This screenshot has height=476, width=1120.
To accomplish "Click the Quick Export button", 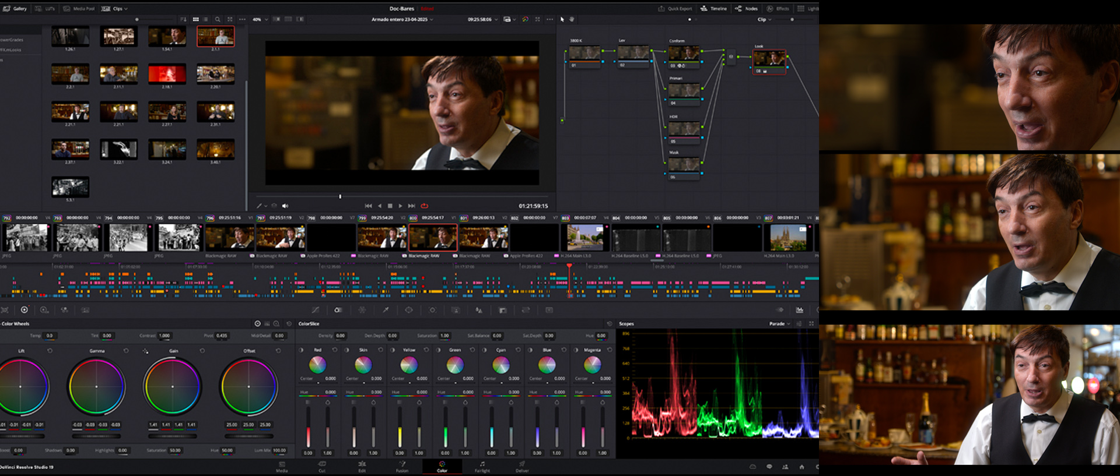I will pos(675,9).
